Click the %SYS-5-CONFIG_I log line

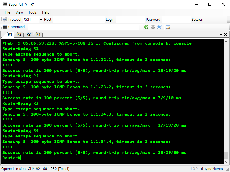click(x=97, y=43)
